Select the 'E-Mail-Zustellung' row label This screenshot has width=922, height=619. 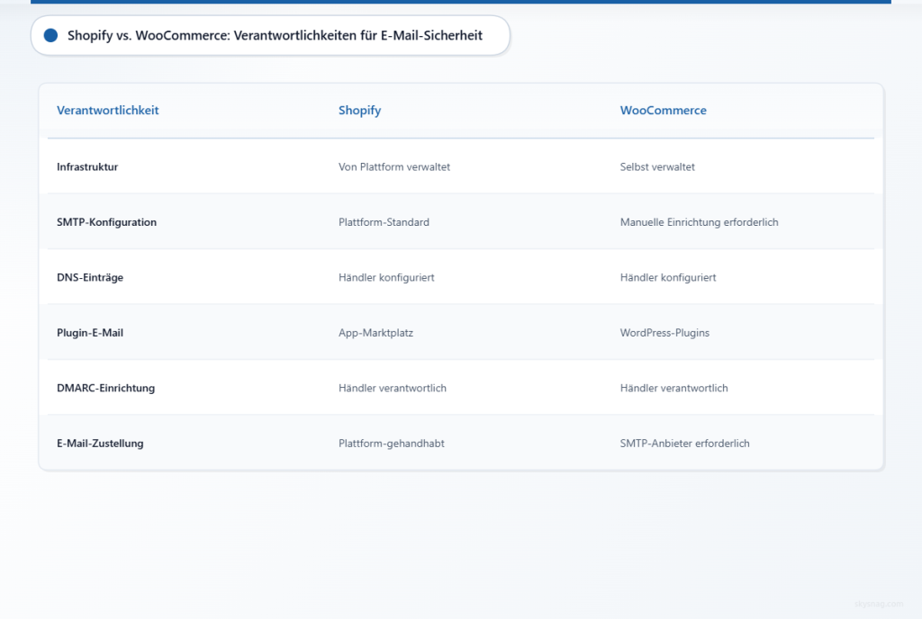100,444
